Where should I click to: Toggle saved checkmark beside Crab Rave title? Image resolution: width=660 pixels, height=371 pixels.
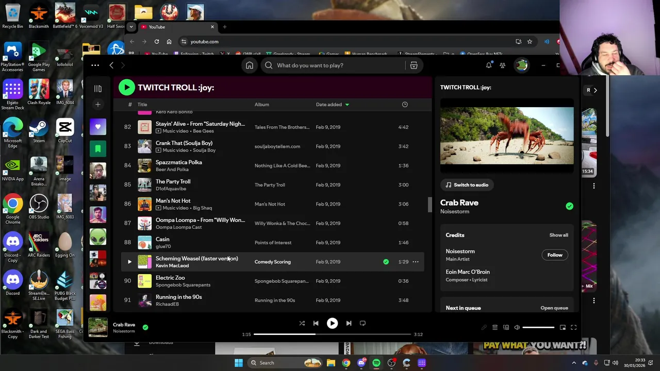pos(569,206)
